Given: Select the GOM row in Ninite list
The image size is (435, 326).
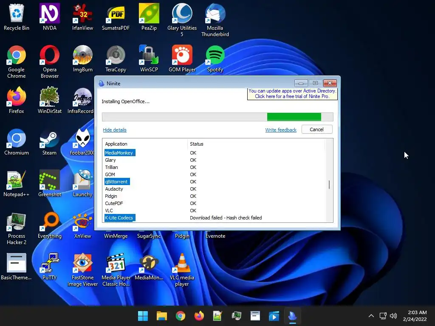Looking at the screenshot, I should pos(214,174).
